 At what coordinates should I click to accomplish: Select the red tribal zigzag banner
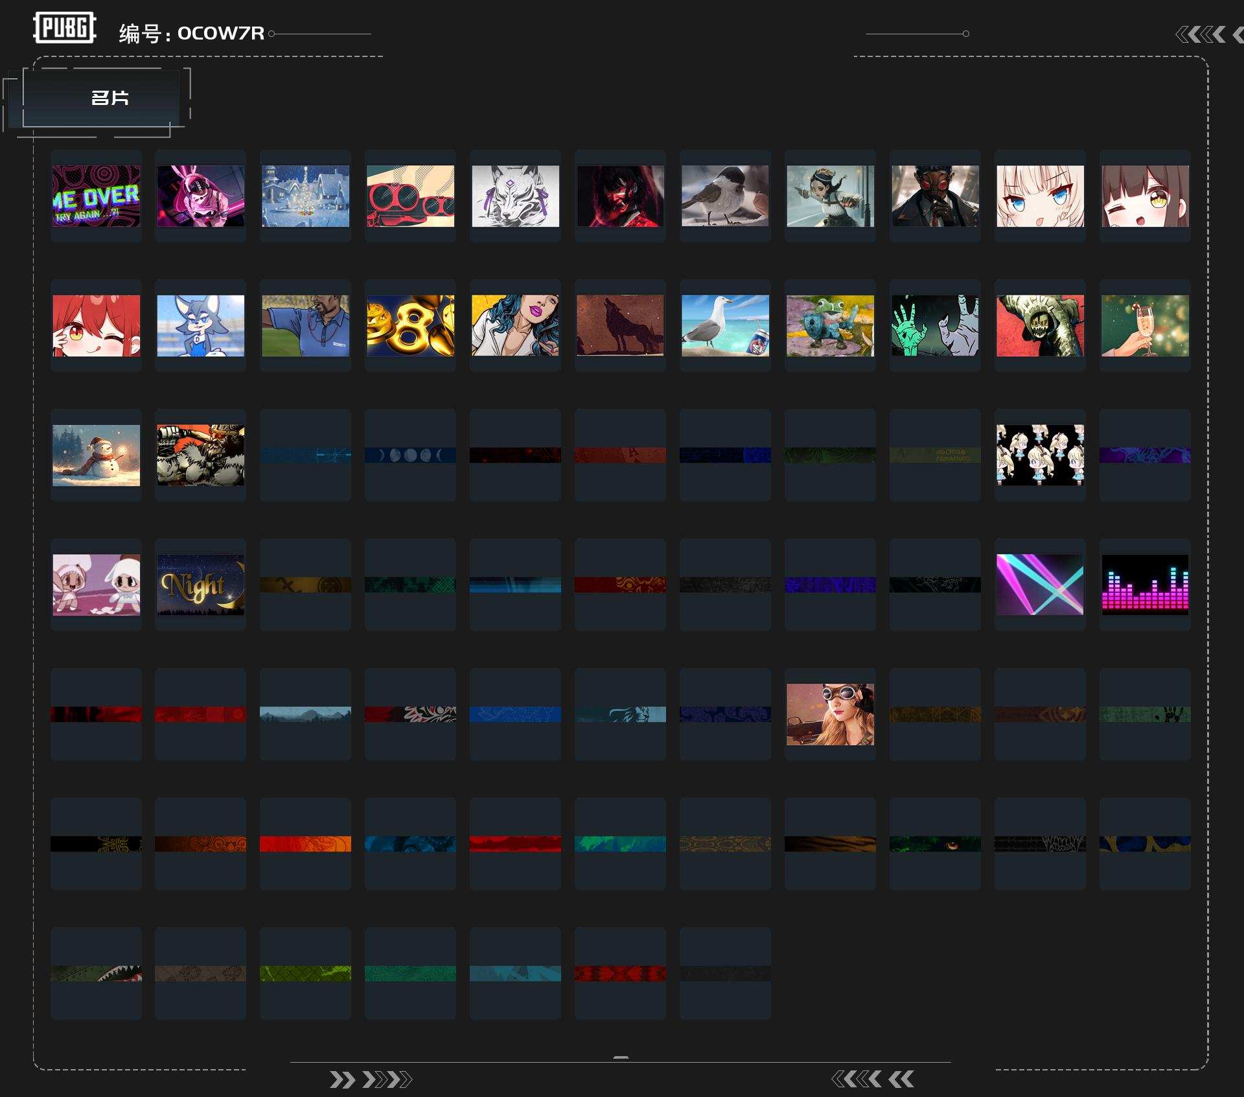(621, 973)
